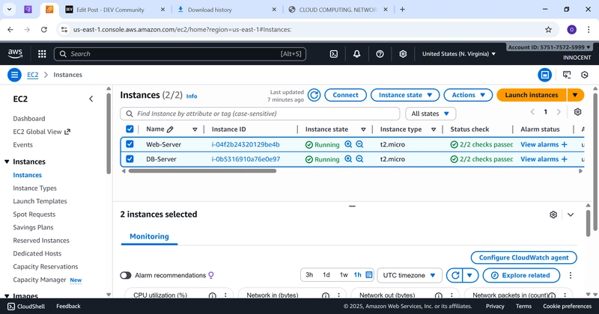Zoom out filter on Web-Server instance state
The image size is (599, 314).
click(359, 144)
